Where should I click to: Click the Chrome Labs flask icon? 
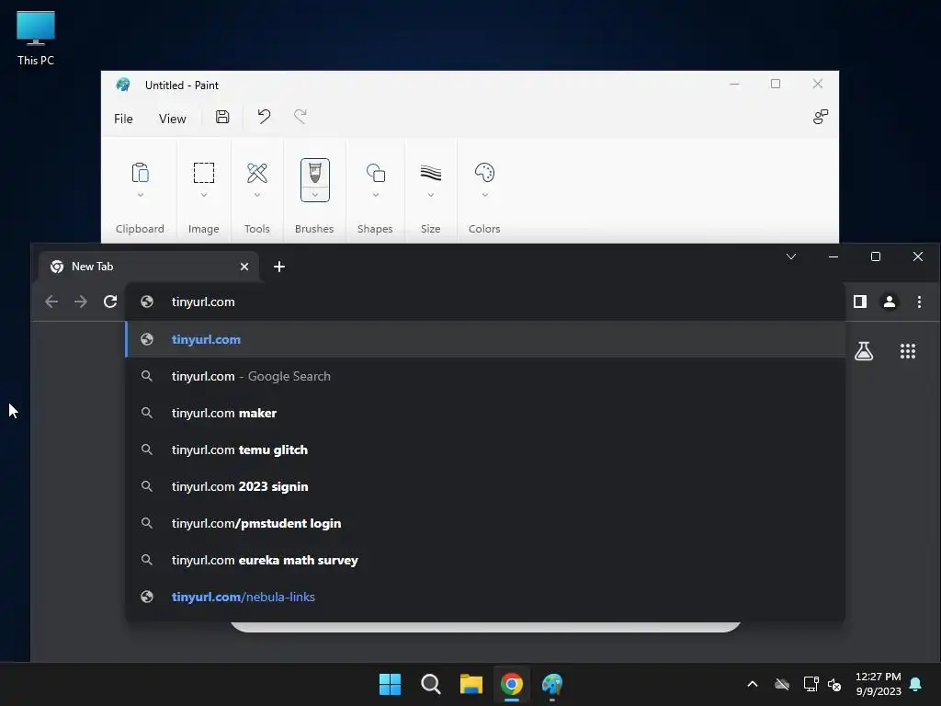864,351
